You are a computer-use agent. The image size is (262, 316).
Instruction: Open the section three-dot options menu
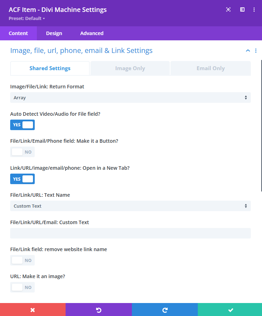tap(256, 51)
